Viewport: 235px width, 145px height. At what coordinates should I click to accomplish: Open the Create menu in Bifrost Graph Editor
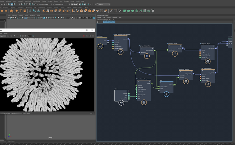99,17
